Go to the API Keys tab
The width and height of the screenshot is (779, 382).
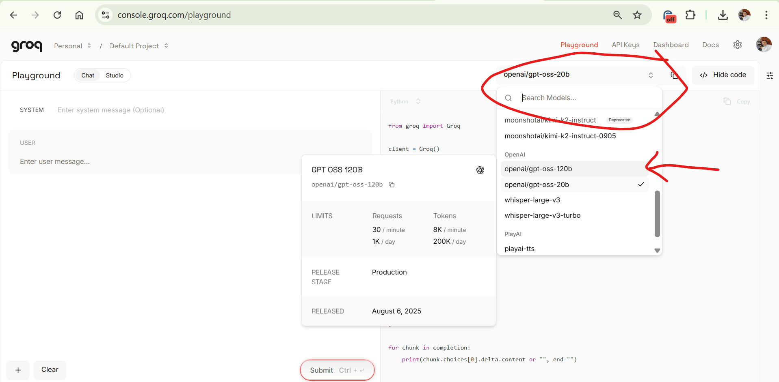click(625, 45)
